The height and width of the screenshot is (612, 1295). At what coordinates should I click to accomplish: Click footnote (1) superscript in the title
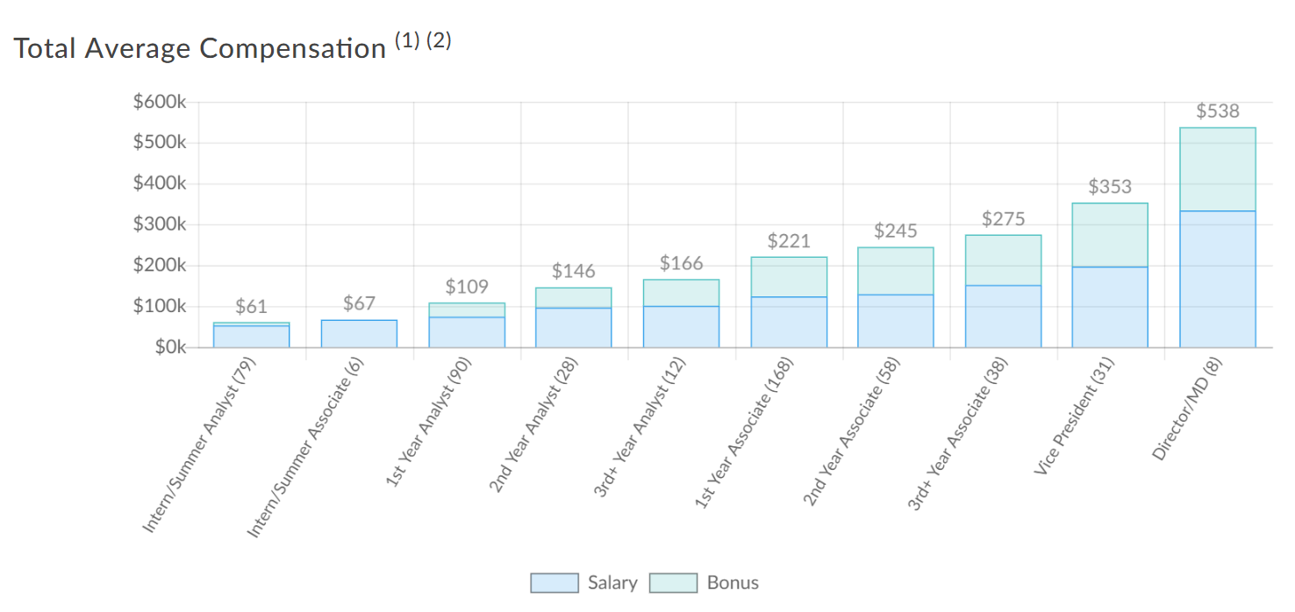coord(407,40)
